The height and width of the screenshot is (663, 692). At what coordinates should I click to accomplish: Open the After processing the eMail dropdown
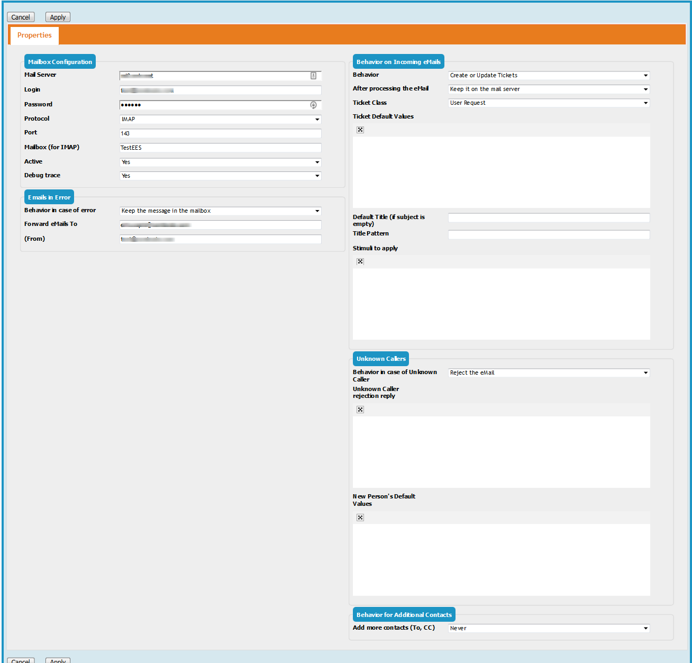tap(549, 89)
